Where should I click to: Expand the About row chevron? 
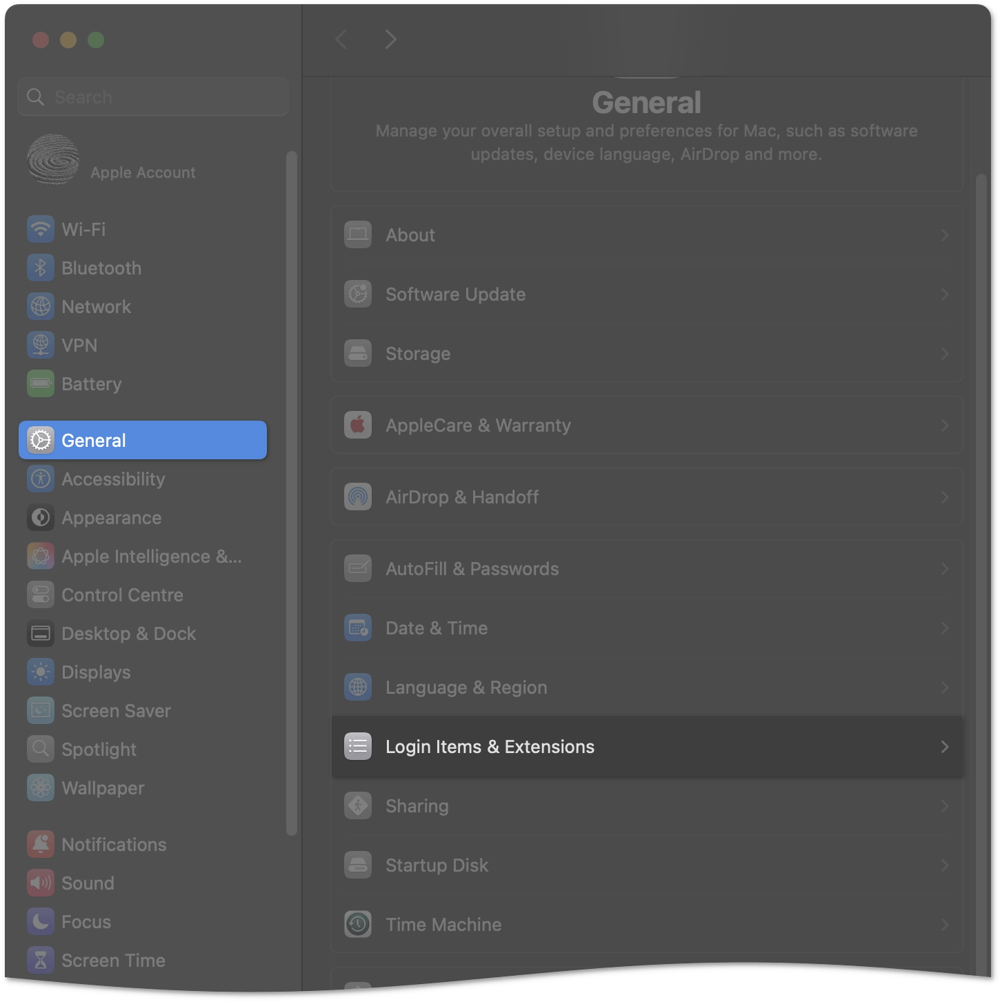point(945,235)
